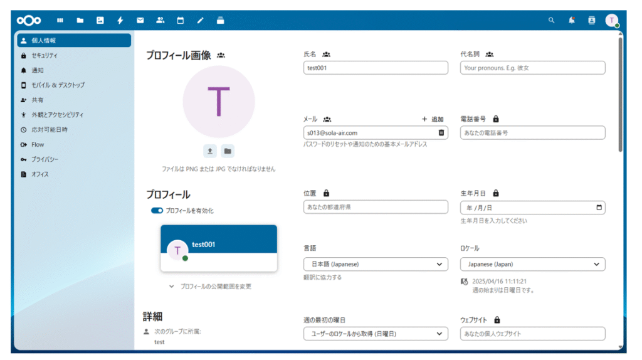
Task: Expand プロフィールの公開範囲を変更 section
Action: pyautogui.click(x=210, y=286)
